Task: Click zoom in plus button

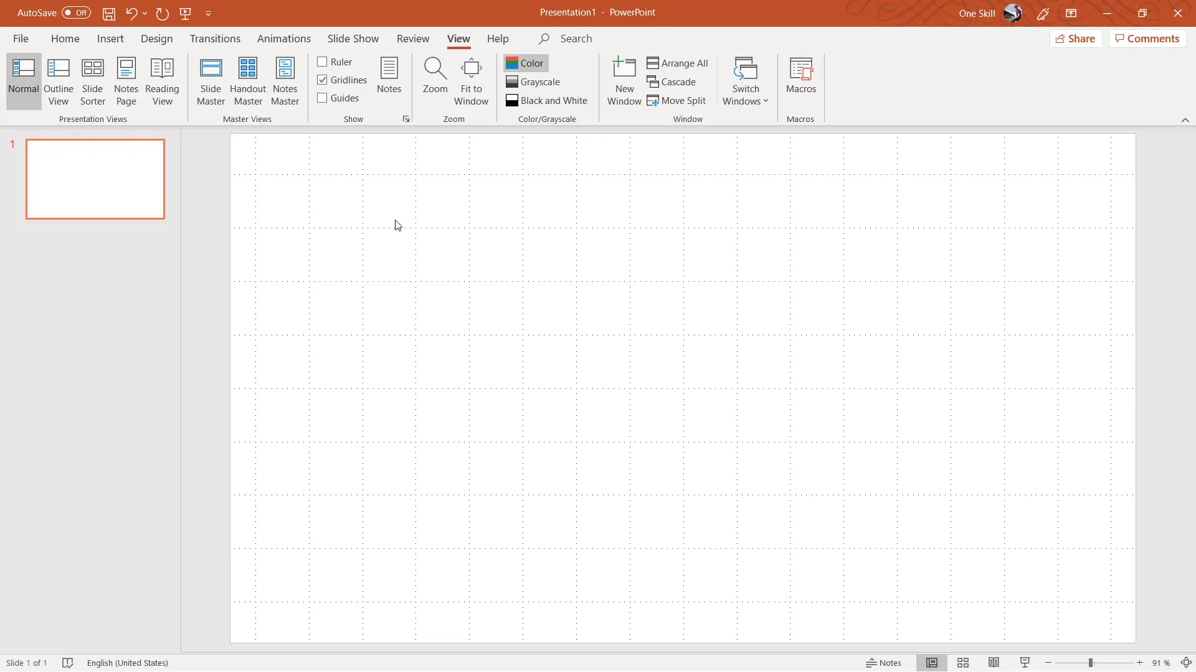Action: [x=1139, y=663]
